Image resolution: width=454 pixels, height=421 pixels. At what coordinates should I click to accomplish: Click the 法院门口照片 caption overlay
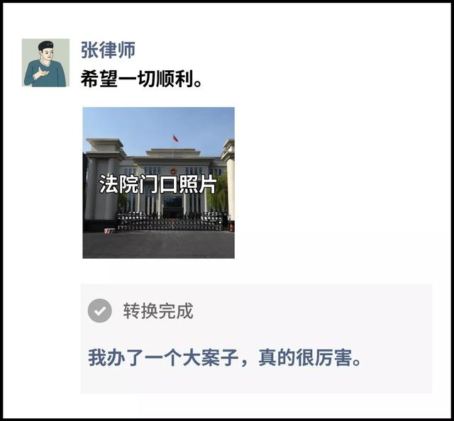[x=157, y=184]
